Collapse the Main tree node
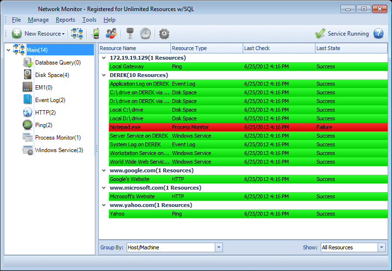This screenshot has height=271, width=392. (8, 50)
